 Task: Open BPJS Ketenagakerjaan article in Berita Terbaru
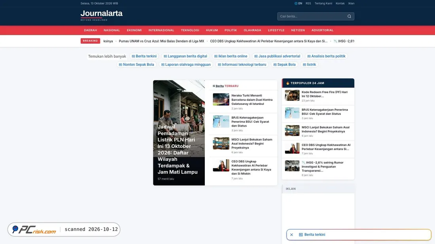click(250, 121)
